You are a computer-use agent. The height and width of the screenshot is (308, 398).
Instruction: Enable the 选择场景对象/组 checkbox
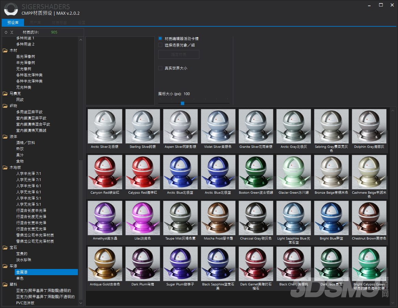coord(160,45)
